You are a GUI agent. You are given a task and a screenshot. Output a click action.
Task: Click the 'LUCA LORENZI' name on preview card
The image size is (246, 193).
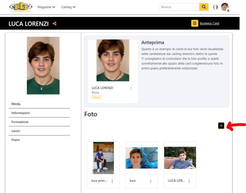[103, 88]
